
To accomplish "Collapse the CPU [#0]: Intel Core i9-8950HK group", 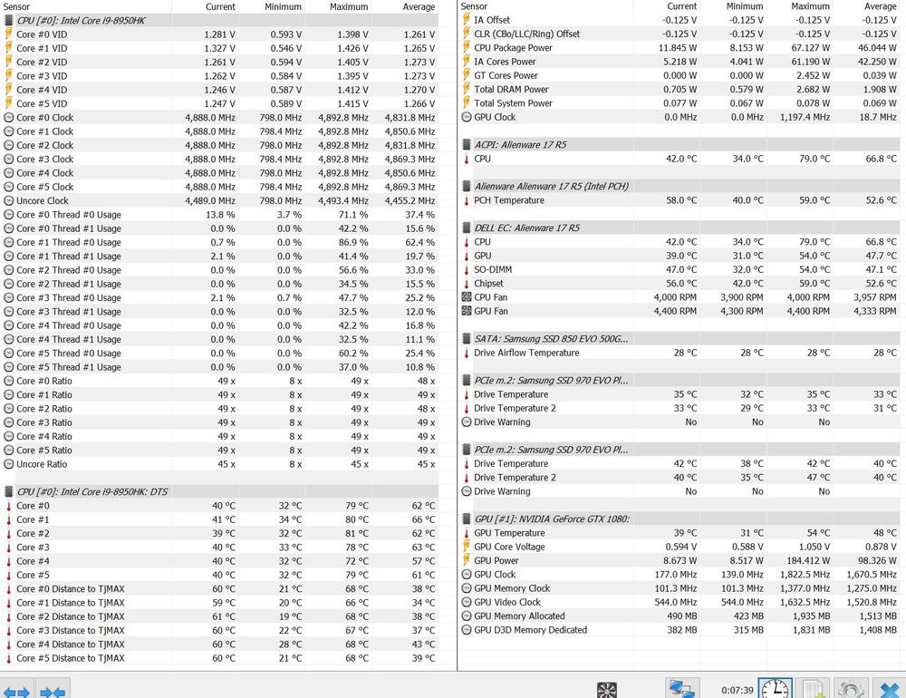I will [9, 20].
